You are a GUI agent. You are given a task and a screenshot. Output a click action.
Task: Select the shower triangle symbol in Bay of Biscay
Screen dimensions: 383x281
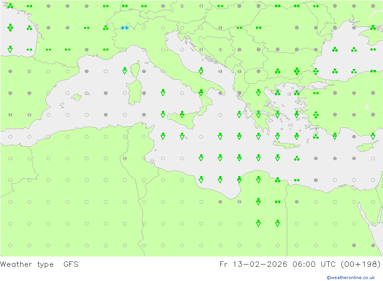[x=10, y=49]
